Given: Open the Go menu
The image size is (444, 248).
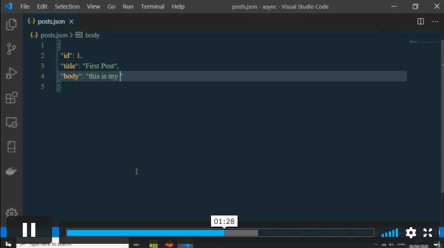Looking at the screenshot, I should click(111, 7).
